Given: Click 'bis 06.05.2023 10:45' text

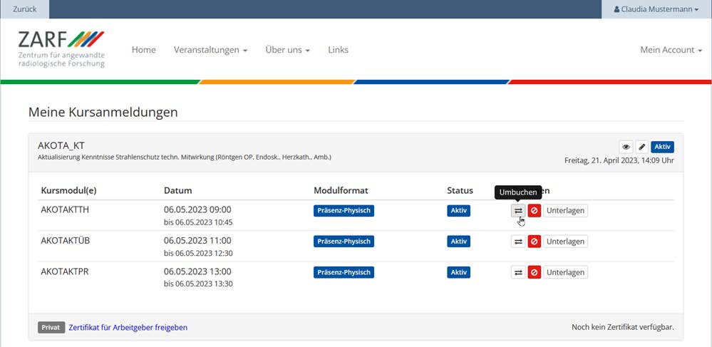Looking at the screenshot, I should click(198, 222).
